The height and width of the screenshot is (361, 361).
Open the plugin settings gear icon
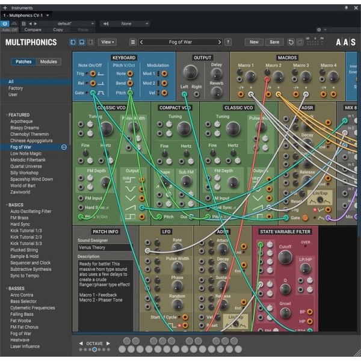tap(319, 29)
